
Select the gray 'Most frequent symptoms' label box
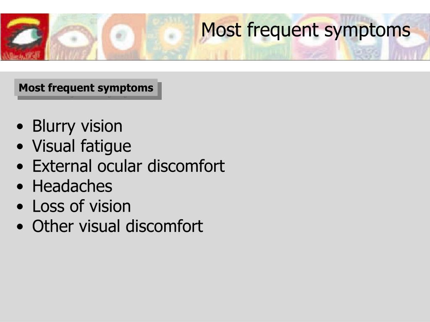[86, 88]
